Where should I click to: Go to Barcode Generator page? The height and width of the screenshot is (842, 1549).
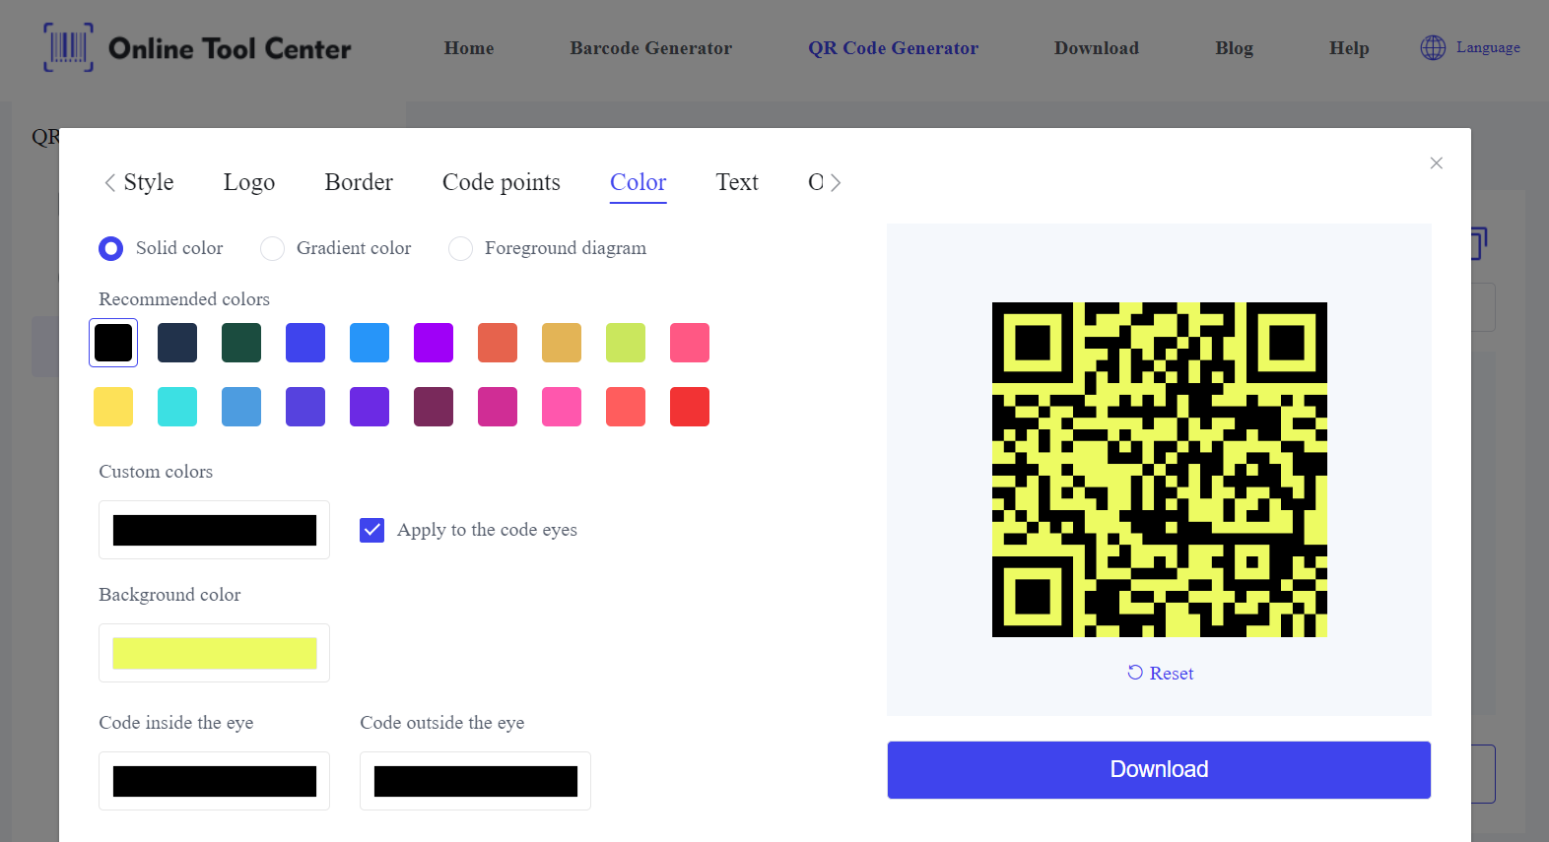coord(650,48)
